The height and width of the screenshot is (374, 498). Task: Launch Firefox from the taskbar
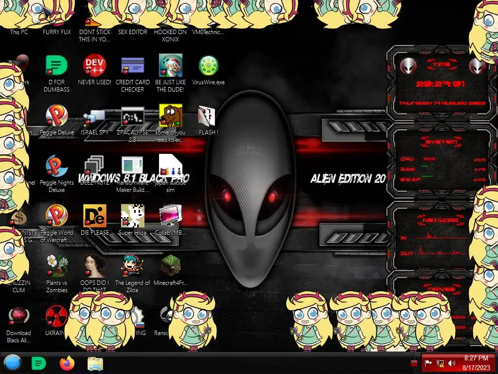(x=67, y=363)
